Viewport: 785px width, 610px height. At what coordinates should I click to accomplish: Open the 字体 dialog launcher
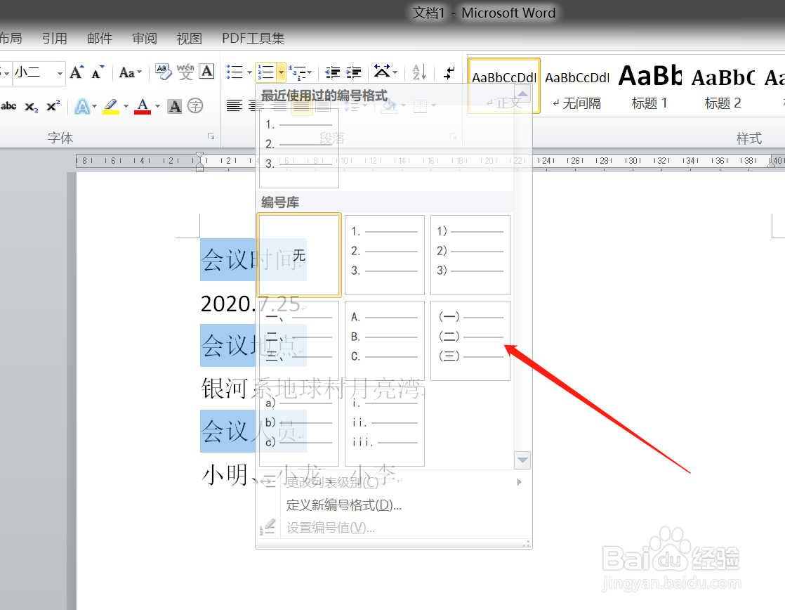[x=211, y=136]
